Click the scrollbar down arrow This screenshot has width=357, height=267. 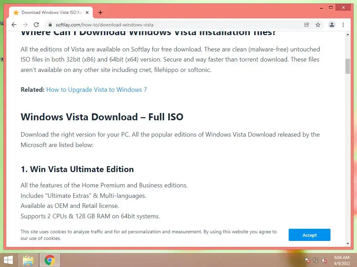348,244
